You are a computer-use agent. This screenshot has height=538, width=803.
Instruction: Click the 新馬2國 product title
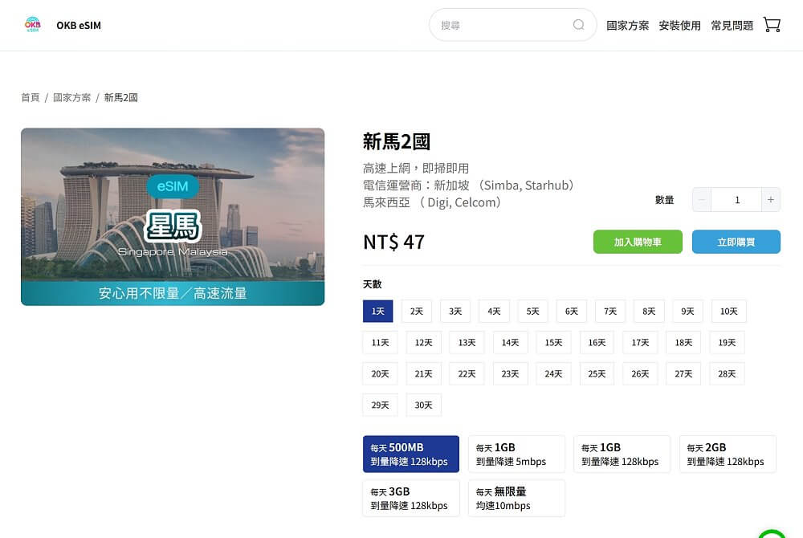point(397,142)
